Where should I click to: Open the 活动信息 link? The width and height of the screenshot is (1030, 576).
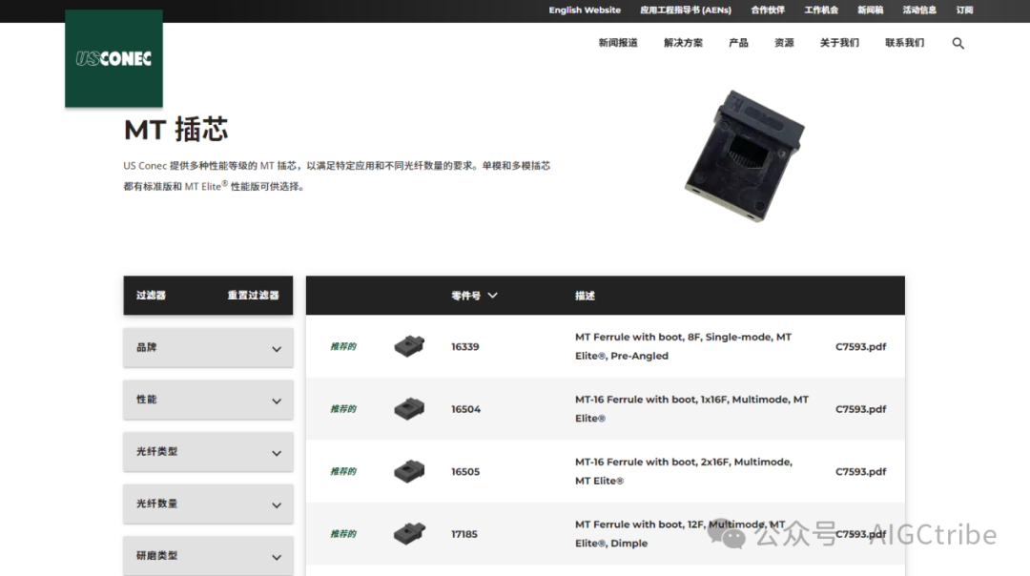click(x=919, y=10)
